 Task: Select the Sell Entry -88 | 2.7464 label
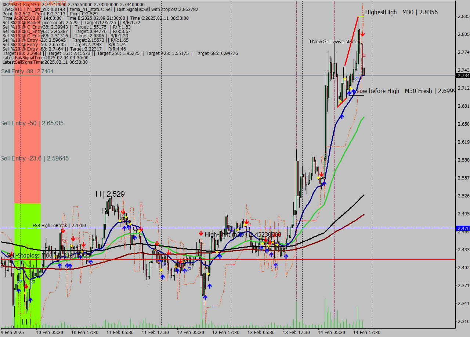pos(27,71)
